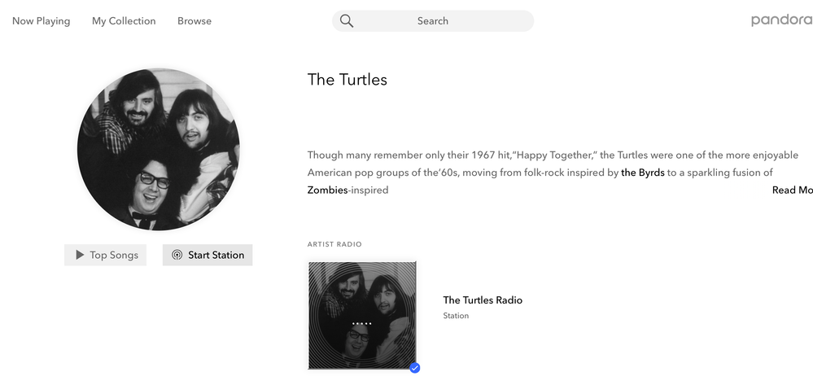This screenshot has height=376, width=813.
Task: Click the Artist Radio section label
Action: [334, 244]
